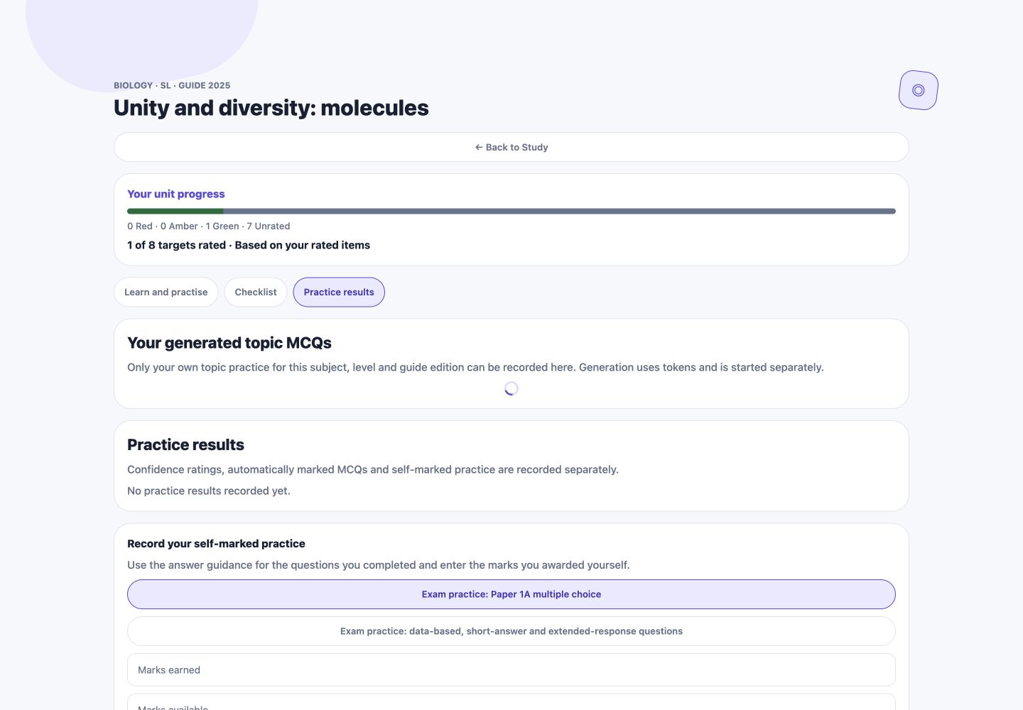Open the Learn and practise tab
Image resolution: width=1023 pixels, height=710 pixels.
point(166,292)
